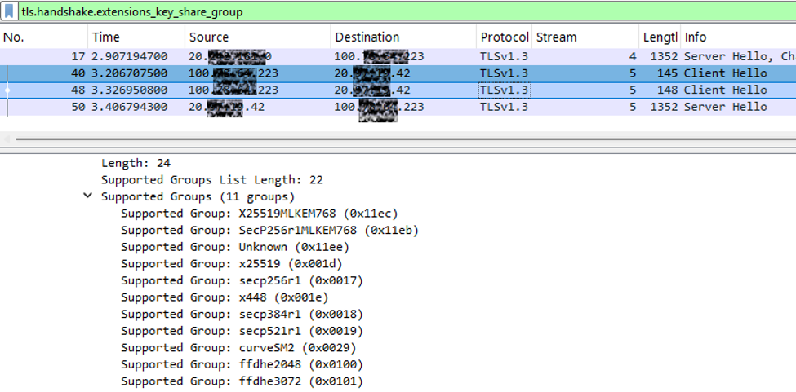Sort by the Protocol column header
Screen dimensions: 796x392
pyautogui.click(x=504, y=37)
